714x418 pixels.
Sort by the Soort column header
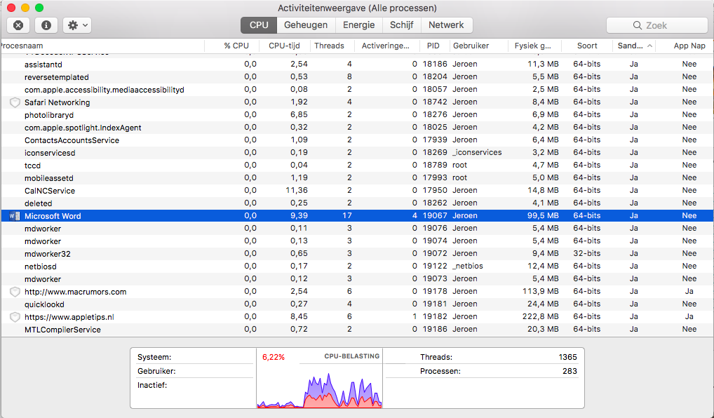coord(587,46)
